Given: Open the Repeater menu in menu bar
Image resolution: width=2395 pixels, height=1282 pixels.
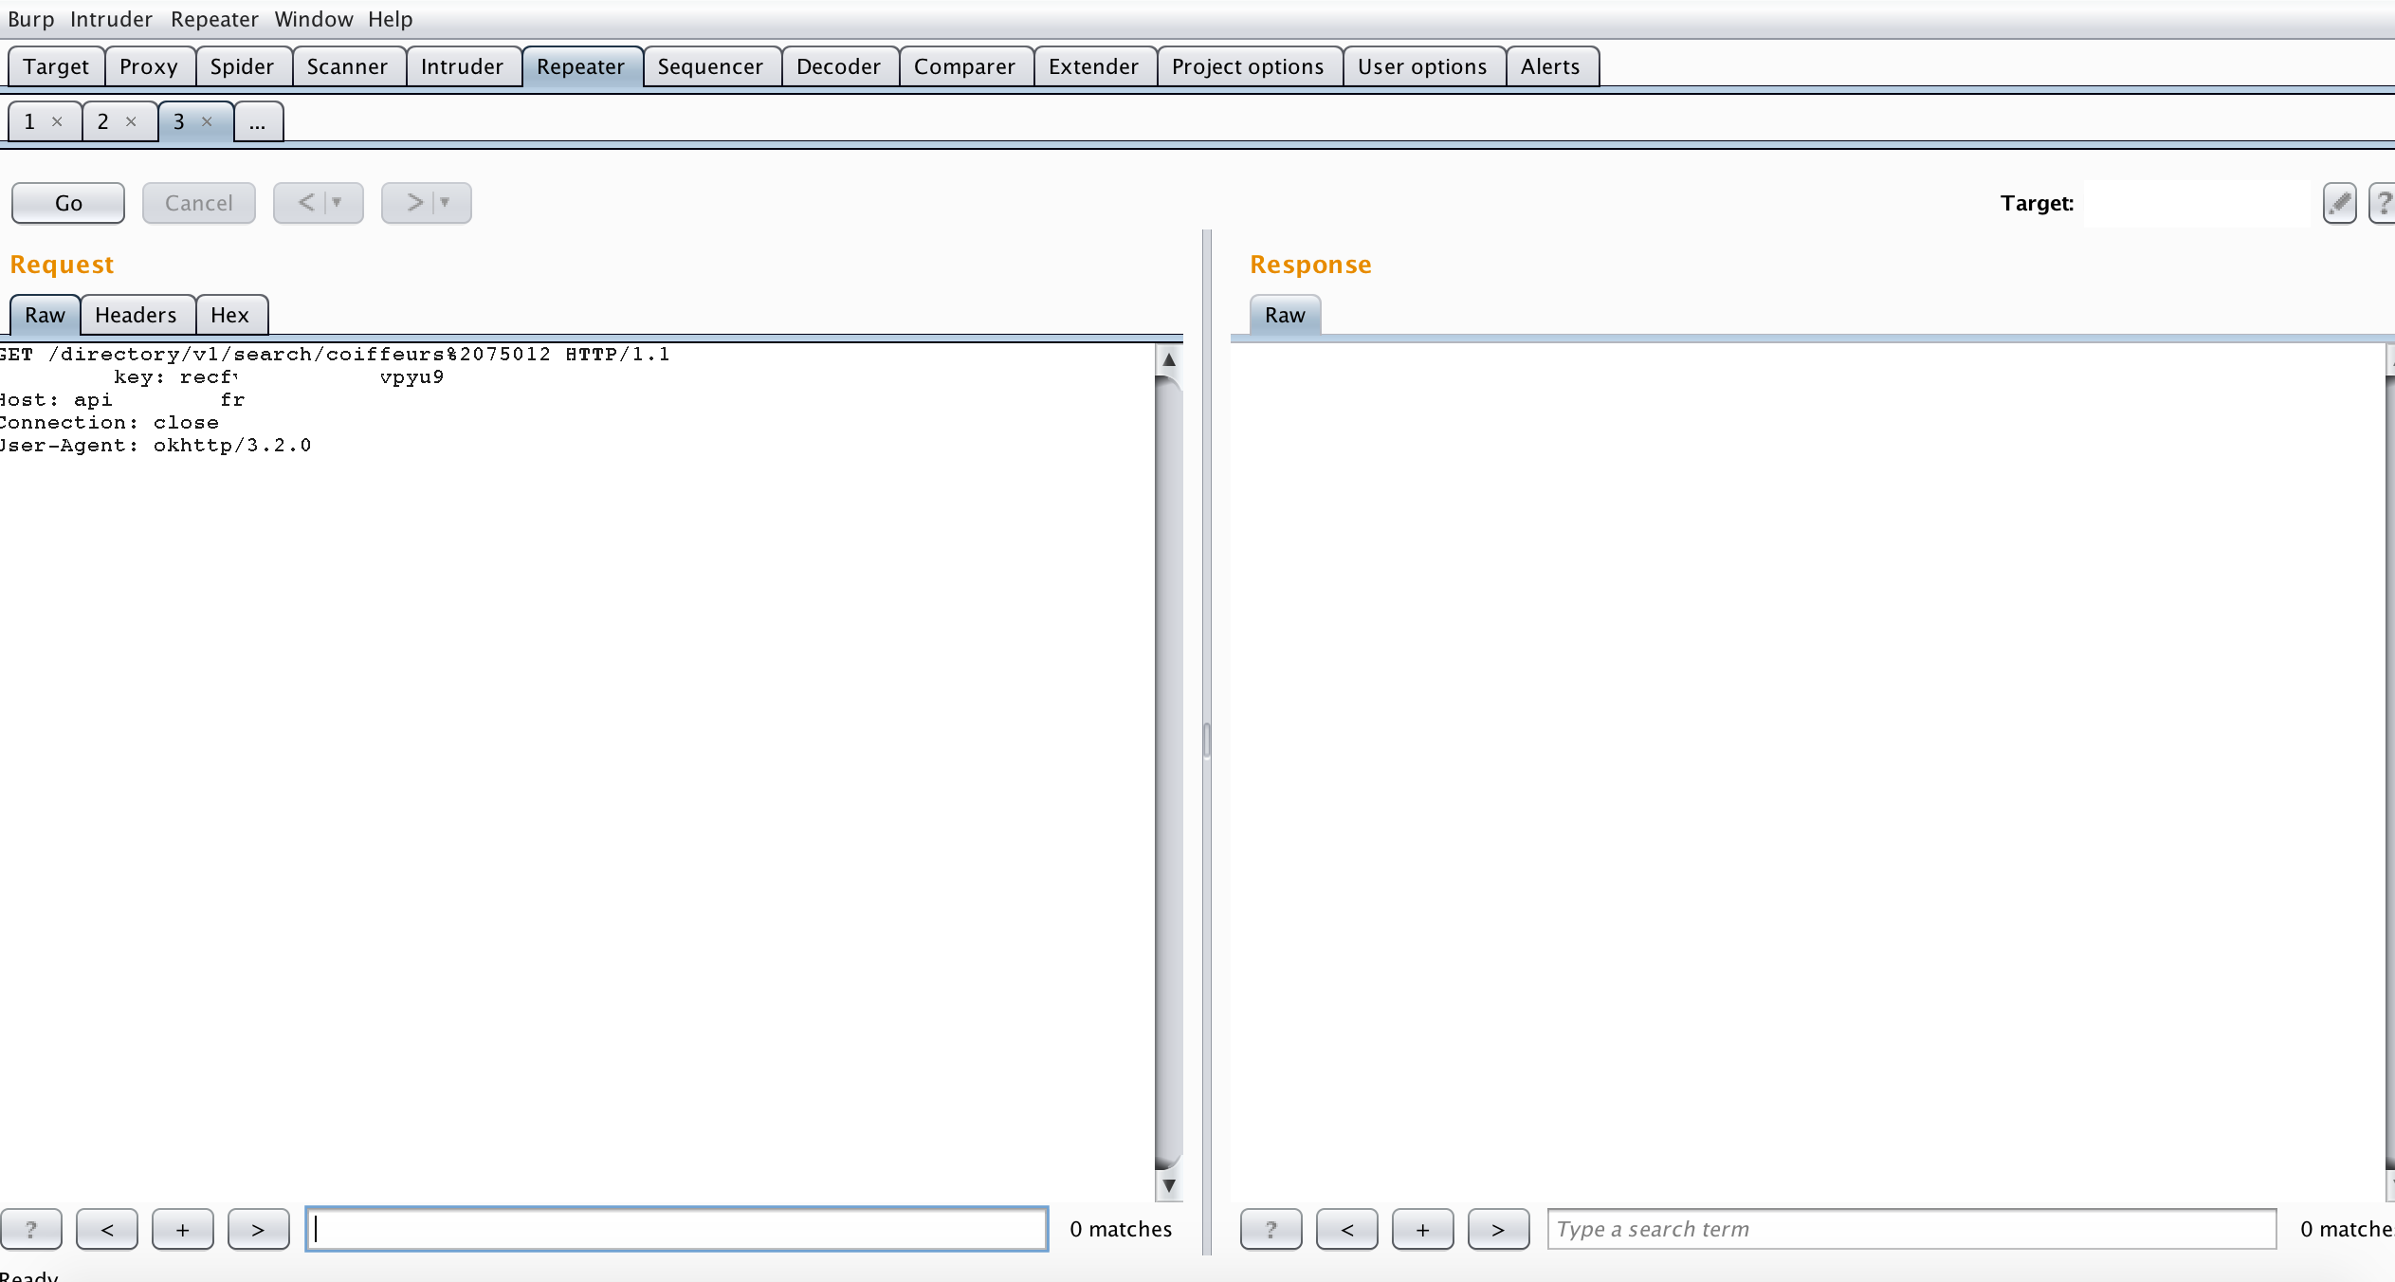Looking at the screenshot, I should 214,19.
